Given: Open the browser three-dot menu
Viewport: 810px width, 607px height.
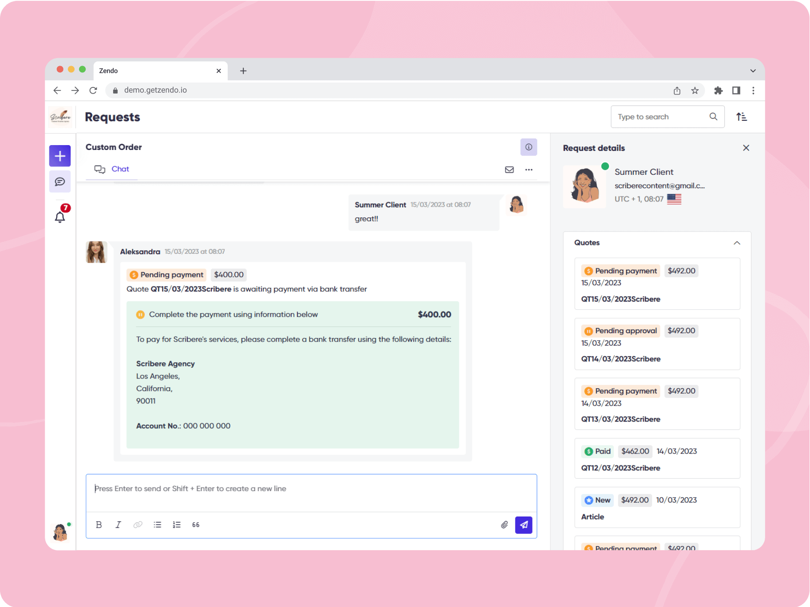Looking at the screenshot, I should 753,91.
